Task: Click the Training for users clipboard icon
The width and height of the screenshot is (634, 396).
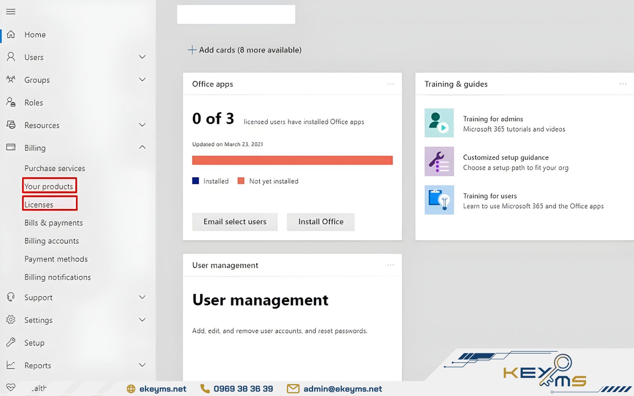Action: [439, 200]
